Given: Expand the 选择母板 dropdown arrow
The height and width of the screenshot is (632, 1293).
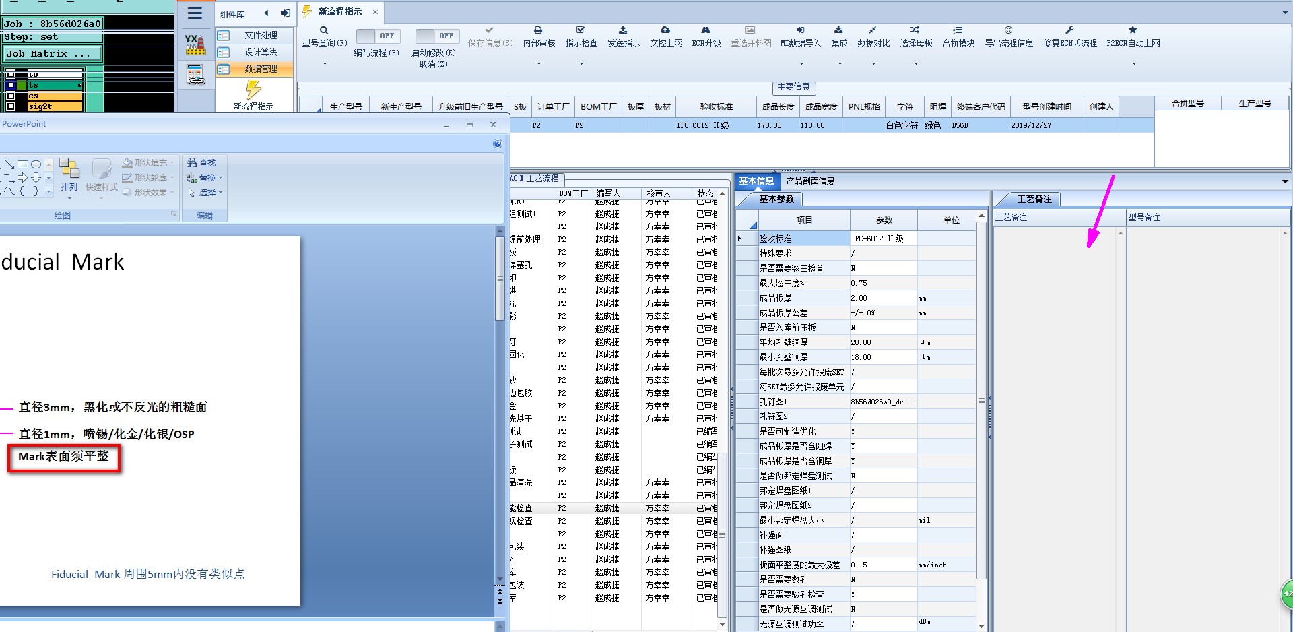Looking at the screenshot, I should pyautogui.click(x=916, y=64).
